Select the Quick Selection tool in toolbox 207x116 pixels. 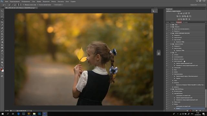[2, 20]
